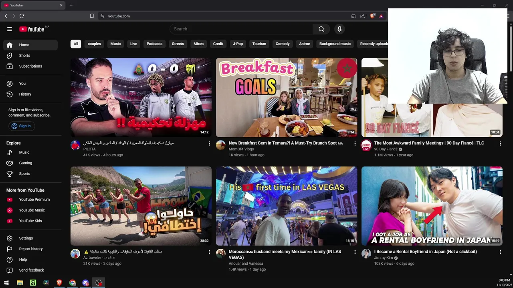
Task: Open title I Became a Rental Boyfriend
Action: [426, 252]
